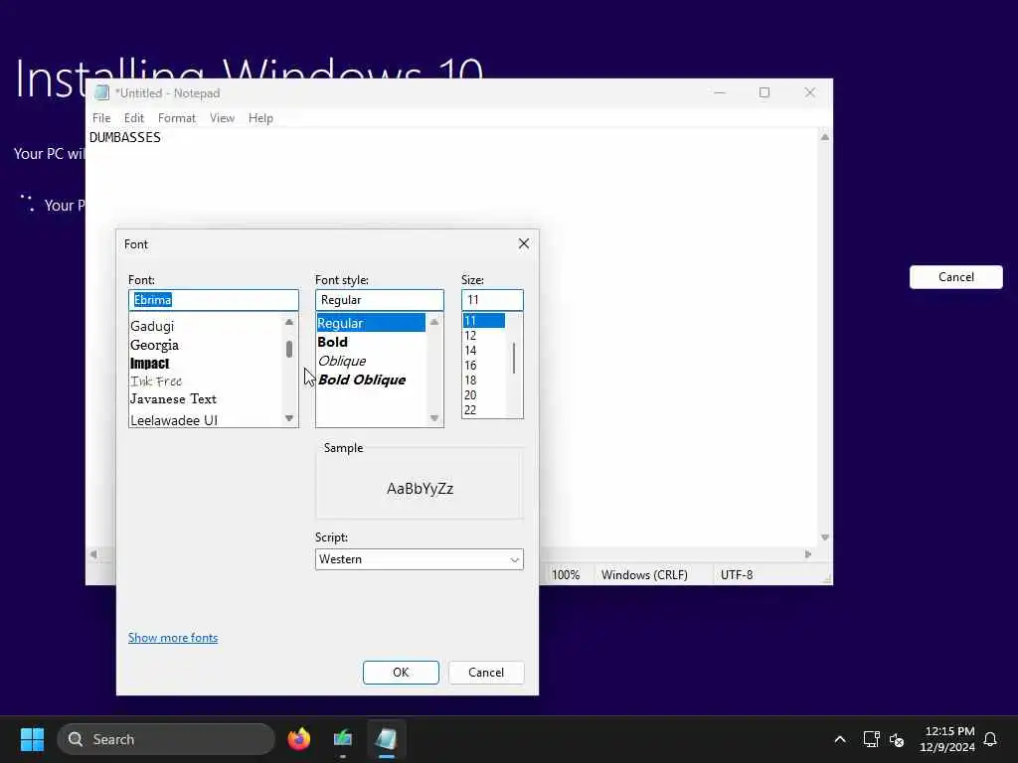The height and width of the screenshot is (763, 1018).
Task: Click the font list scrollbar thumb
Action: click(289, 349)
